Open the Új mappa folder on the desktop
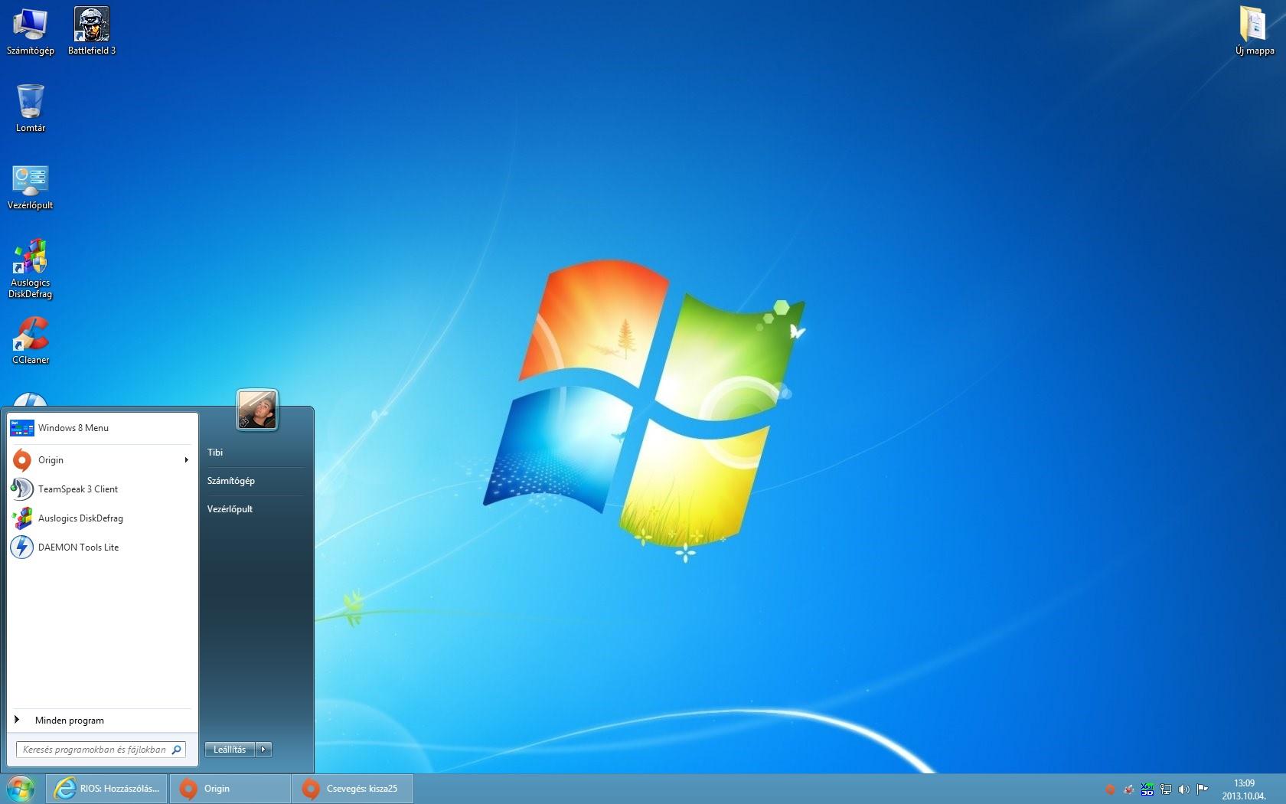 1255,31
